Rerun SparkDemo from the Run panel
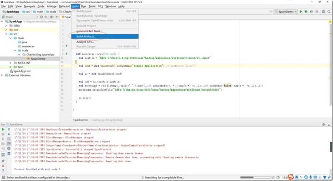Screen dimensions: 333x181 pyautogui.click(x=3, y=129)
